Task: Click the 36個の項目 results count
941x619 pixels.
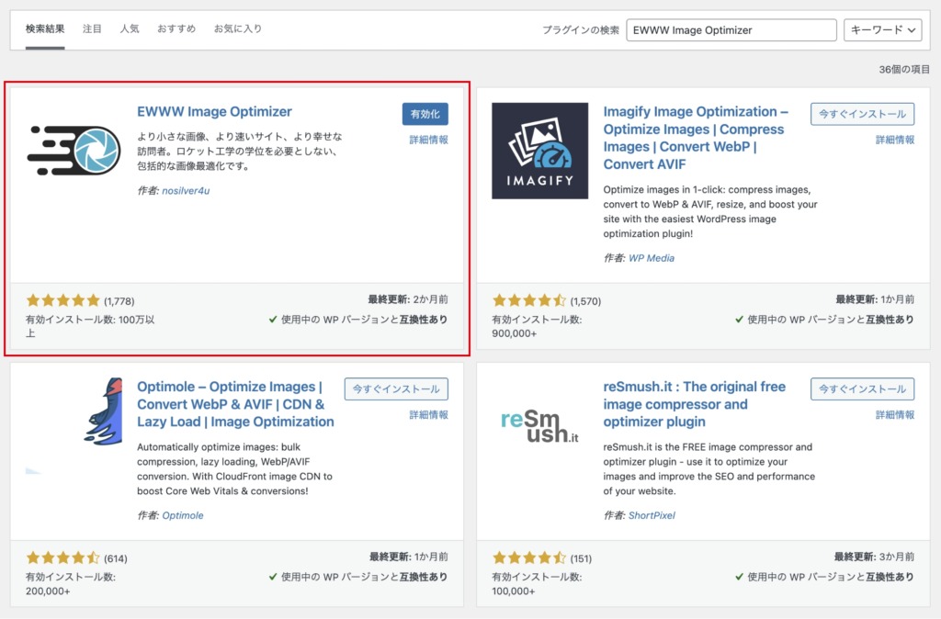Action: click(x=904, y=70)
